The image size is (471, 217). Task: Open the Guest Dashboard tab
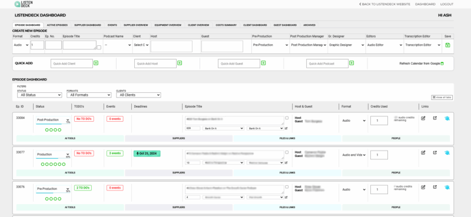coord(285,25)
